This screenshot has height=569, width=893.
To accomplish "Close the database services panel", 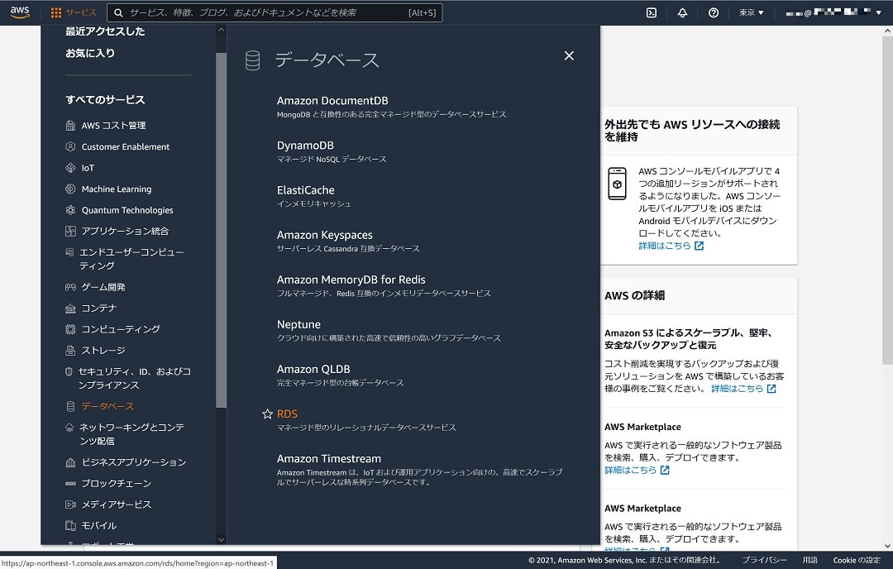I will coord(569,55).
